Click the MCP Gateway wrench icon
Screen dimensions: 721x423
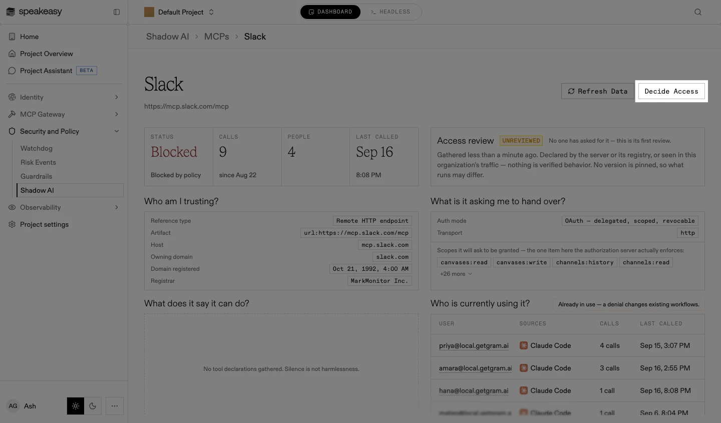click(x=12, y=114)
